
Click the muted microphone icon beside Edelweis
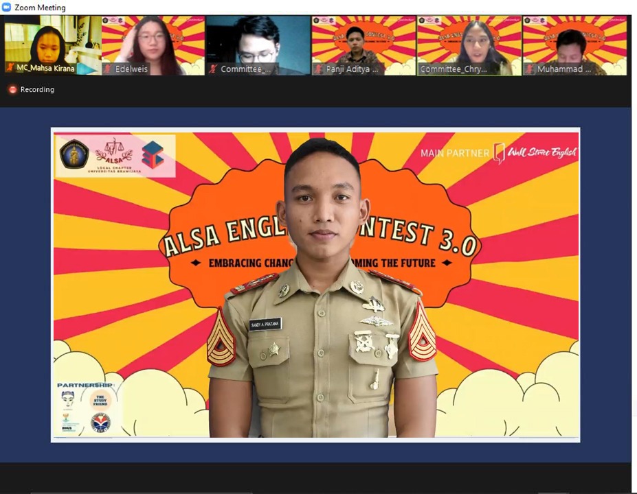(108, 69)
